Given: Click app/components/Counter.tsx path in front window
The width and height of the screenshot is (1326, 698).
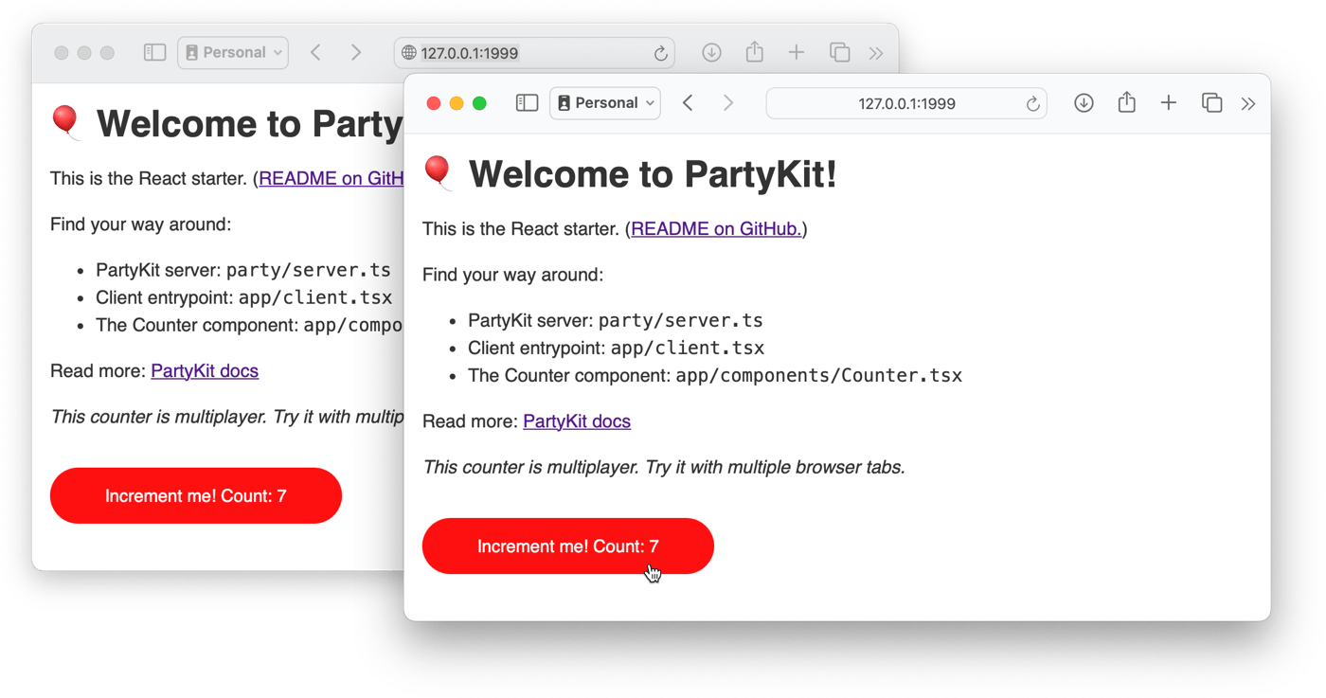Looking at the screenshot, I should 819,376.
